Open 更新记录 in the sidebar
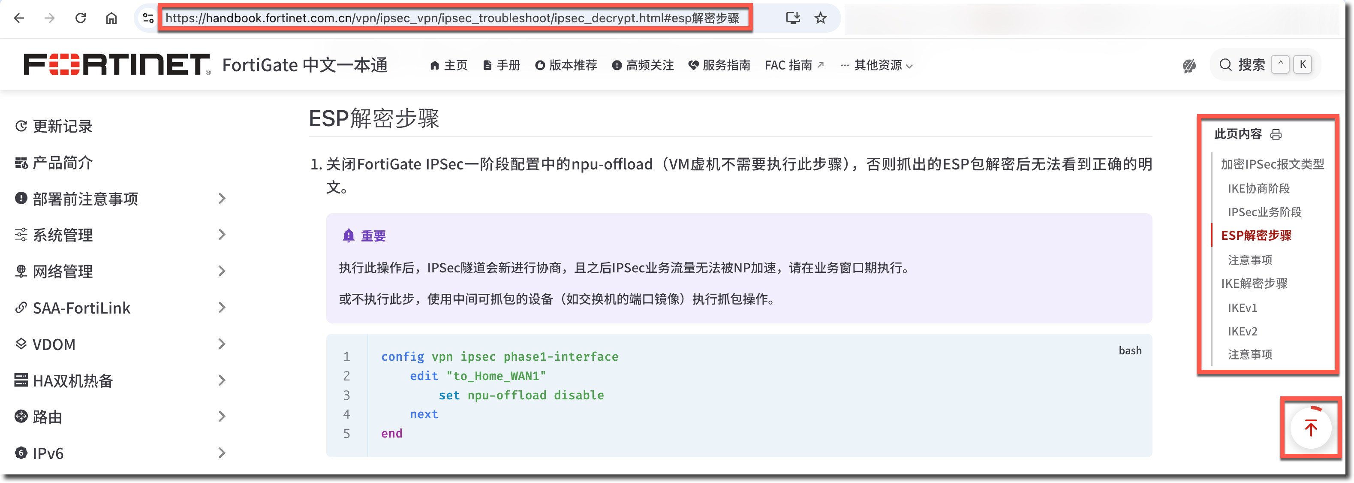This screenshot has height=483, width=1354. 62,126
